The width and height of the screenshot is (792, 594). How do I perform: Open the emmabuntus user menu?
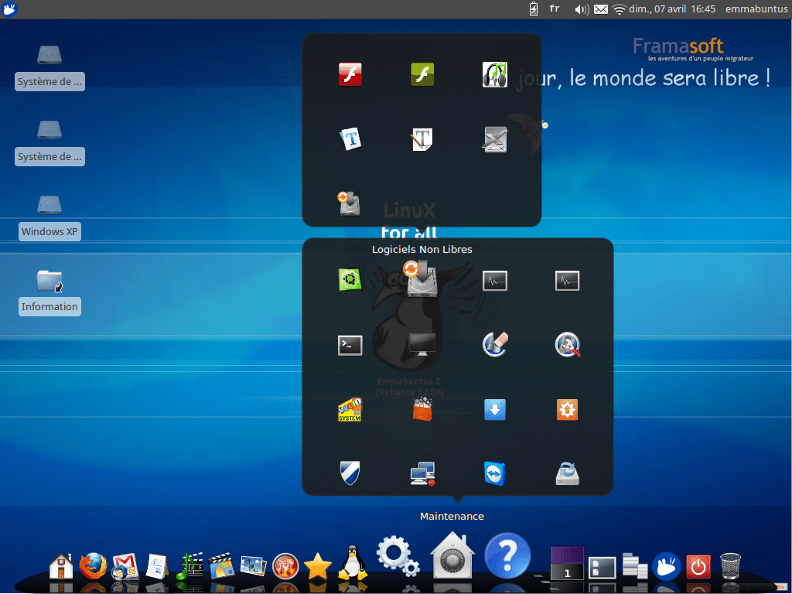pos(754,9)
